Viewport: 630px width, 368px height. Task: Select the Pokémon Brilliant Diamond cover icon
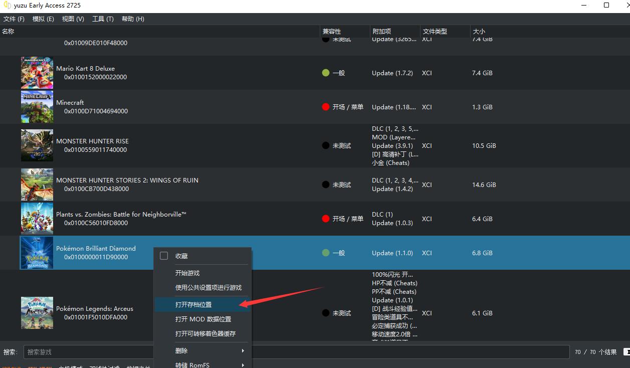coord(37,253)
